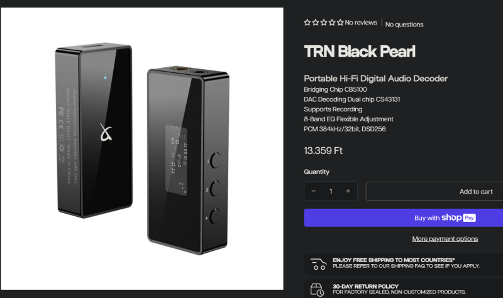Open the TRN Black Pearl product image
The width and height of the screenshot is (503, 298).
142,148
